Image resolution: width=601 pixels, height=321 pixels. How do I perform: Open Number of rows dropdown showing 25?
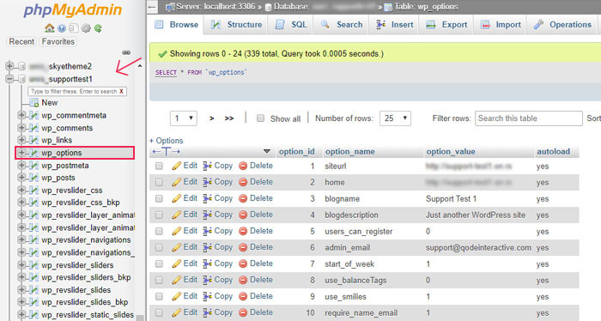pos(395,118)
